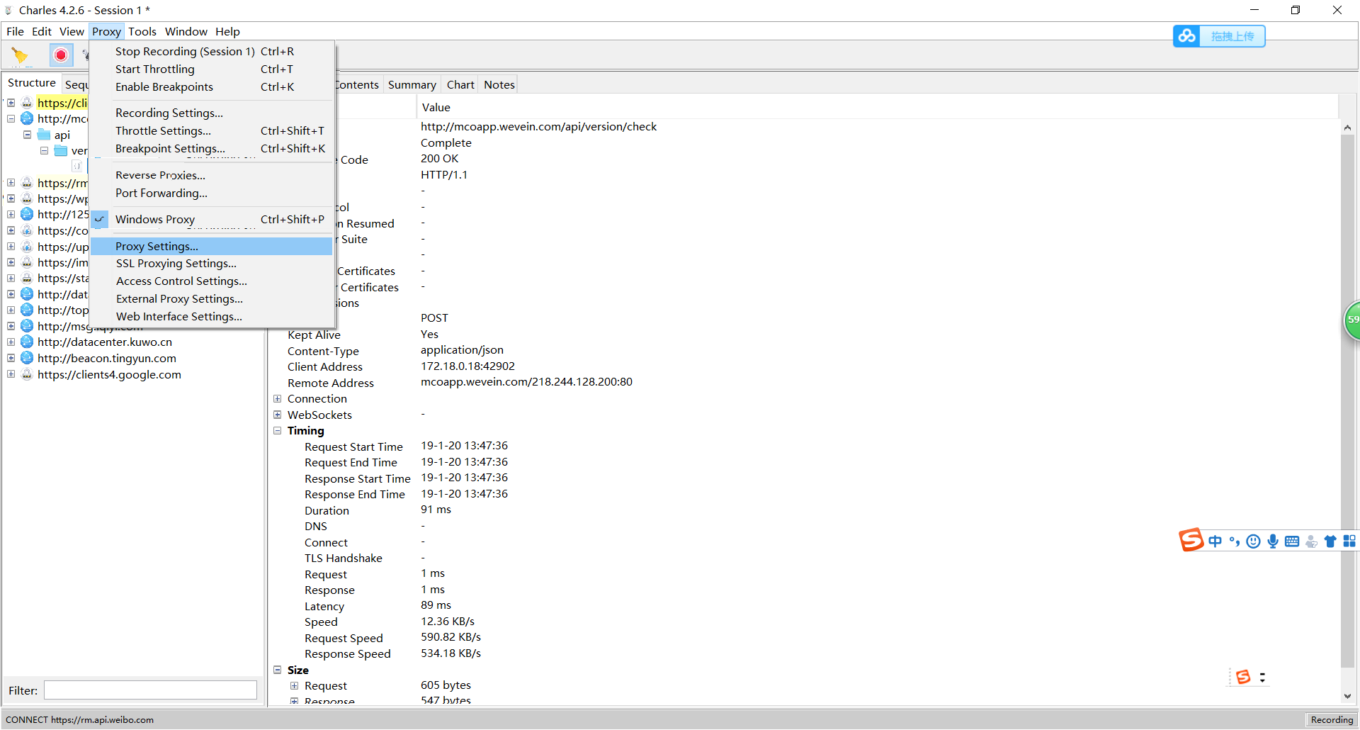The image size is (1360, 730).
Task: Collapse the api folder node
Action: tap(28, 135)
